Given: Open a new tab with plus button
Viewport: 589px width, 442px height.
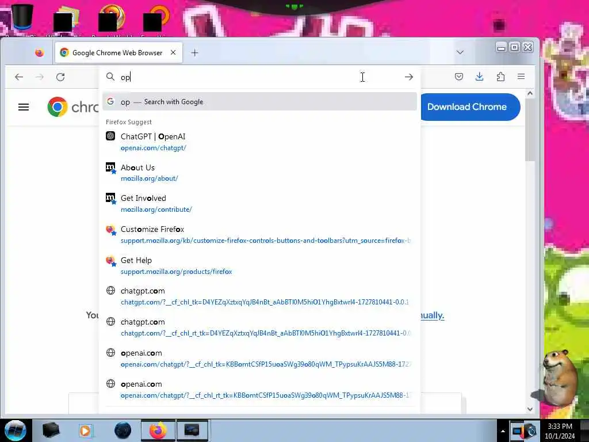Looking at the screenshot, I should pyautogui.click(x=194, y=52).
